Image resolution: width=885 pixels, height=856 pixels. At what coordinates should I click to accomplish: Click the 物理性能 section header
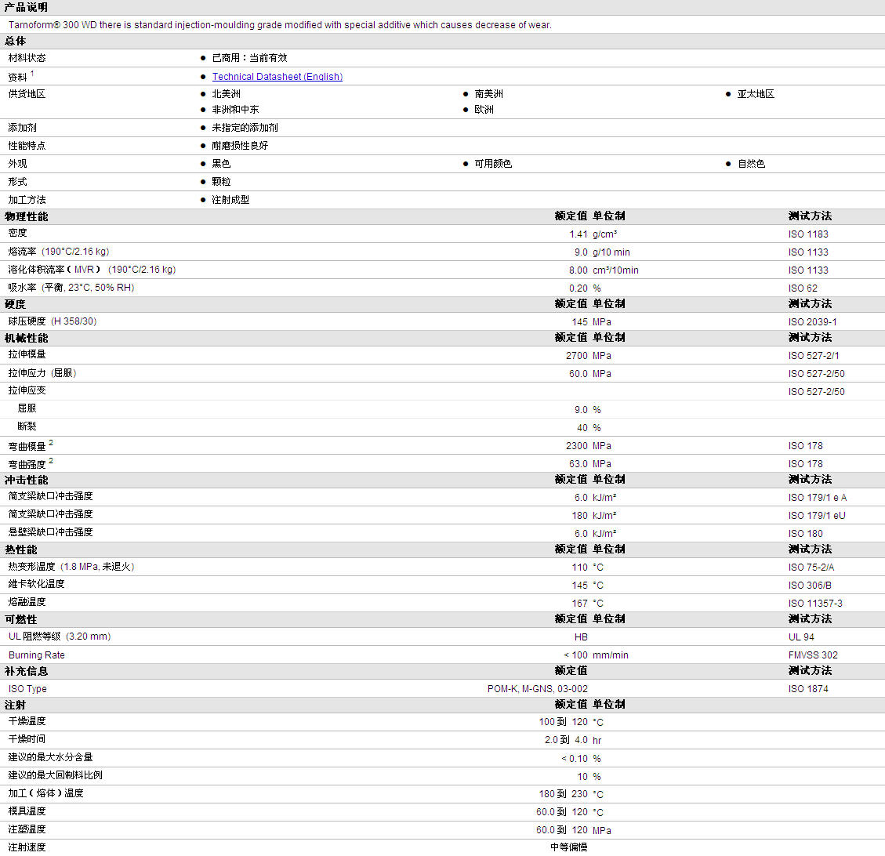coord(26,216)
